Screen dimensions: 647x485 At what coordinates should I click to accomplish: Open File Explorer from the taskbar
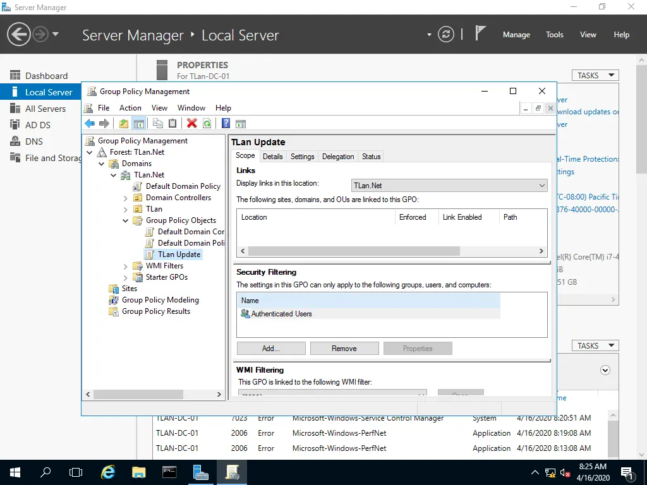pyautogui.click(x=138, y=472)
